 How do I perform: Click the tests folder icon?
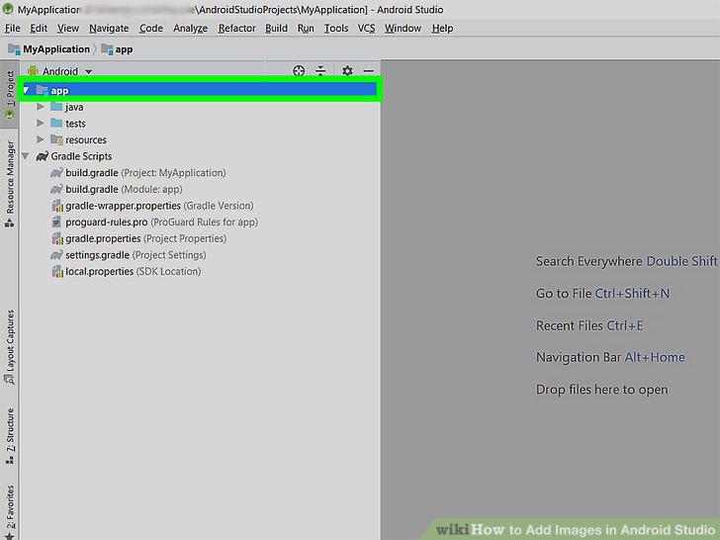pyautogui.click(x=56, y=124)
